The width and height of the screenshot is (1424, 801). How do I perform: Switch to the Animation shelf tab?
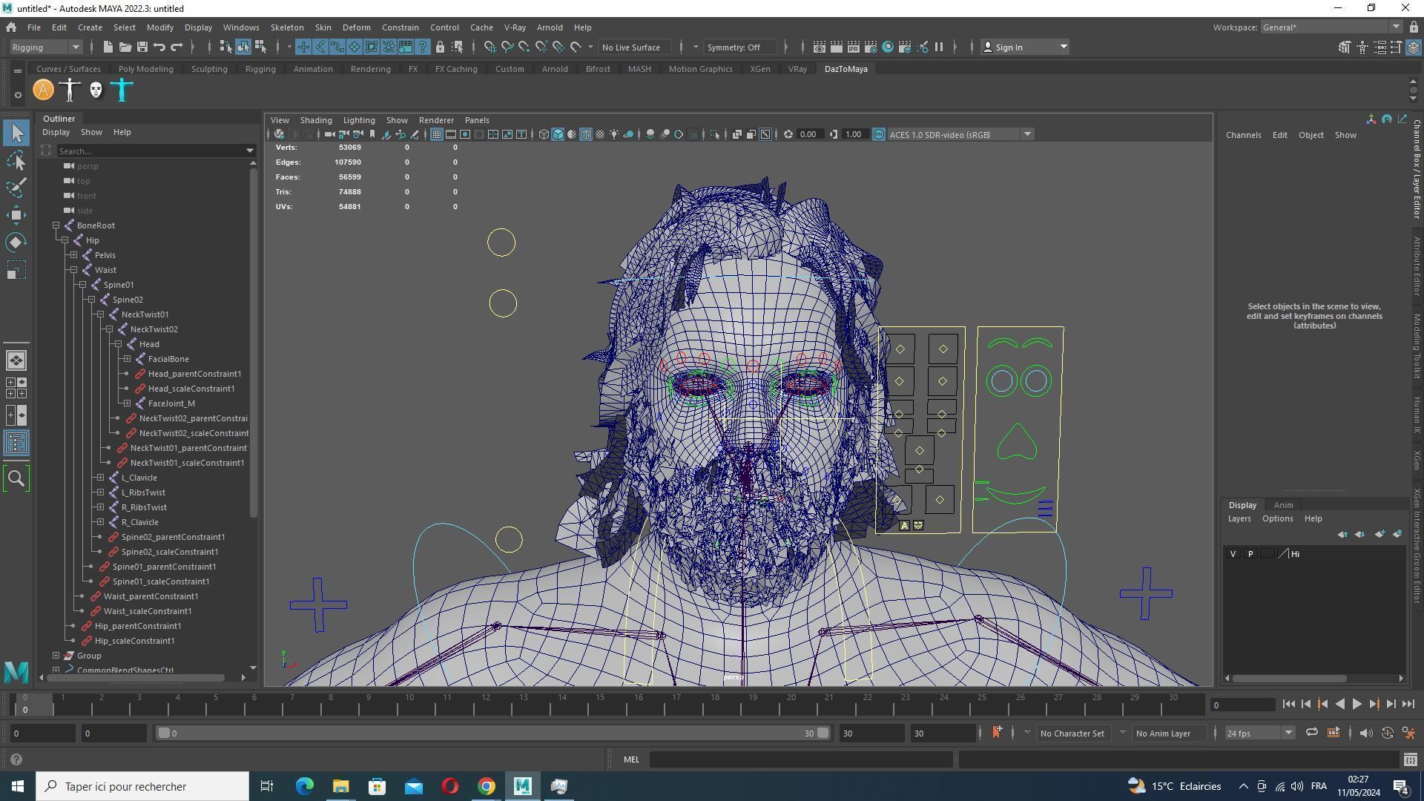click(313, 69)
